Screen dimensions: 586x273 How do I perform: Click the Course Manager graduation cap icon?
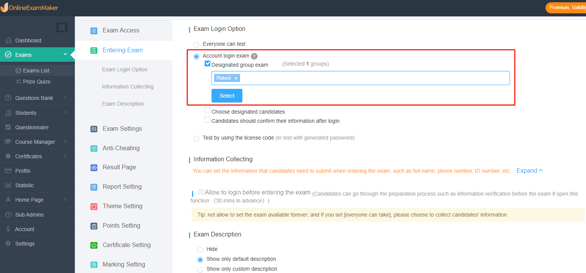click(x=8, y=142)
